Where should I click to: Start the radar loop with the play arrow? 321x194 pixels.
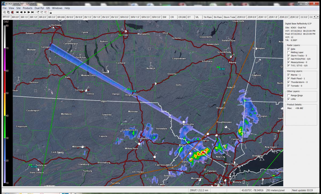click(x=25, y=12)
